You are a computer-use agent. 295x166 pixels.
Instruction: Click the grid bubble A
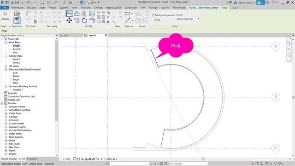tap(276, 46)
